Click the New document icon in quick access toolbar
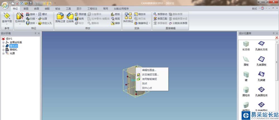Viewport: 279px width, 120px height. 13,3
